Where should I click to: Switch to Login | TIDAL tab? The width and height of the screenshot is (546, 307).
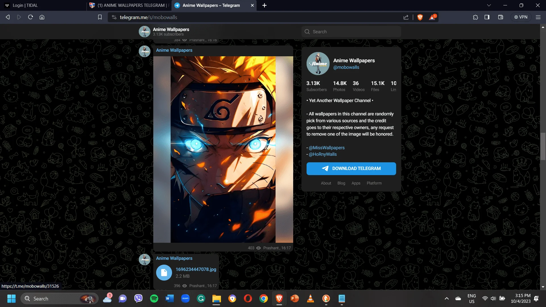[43, 5]
